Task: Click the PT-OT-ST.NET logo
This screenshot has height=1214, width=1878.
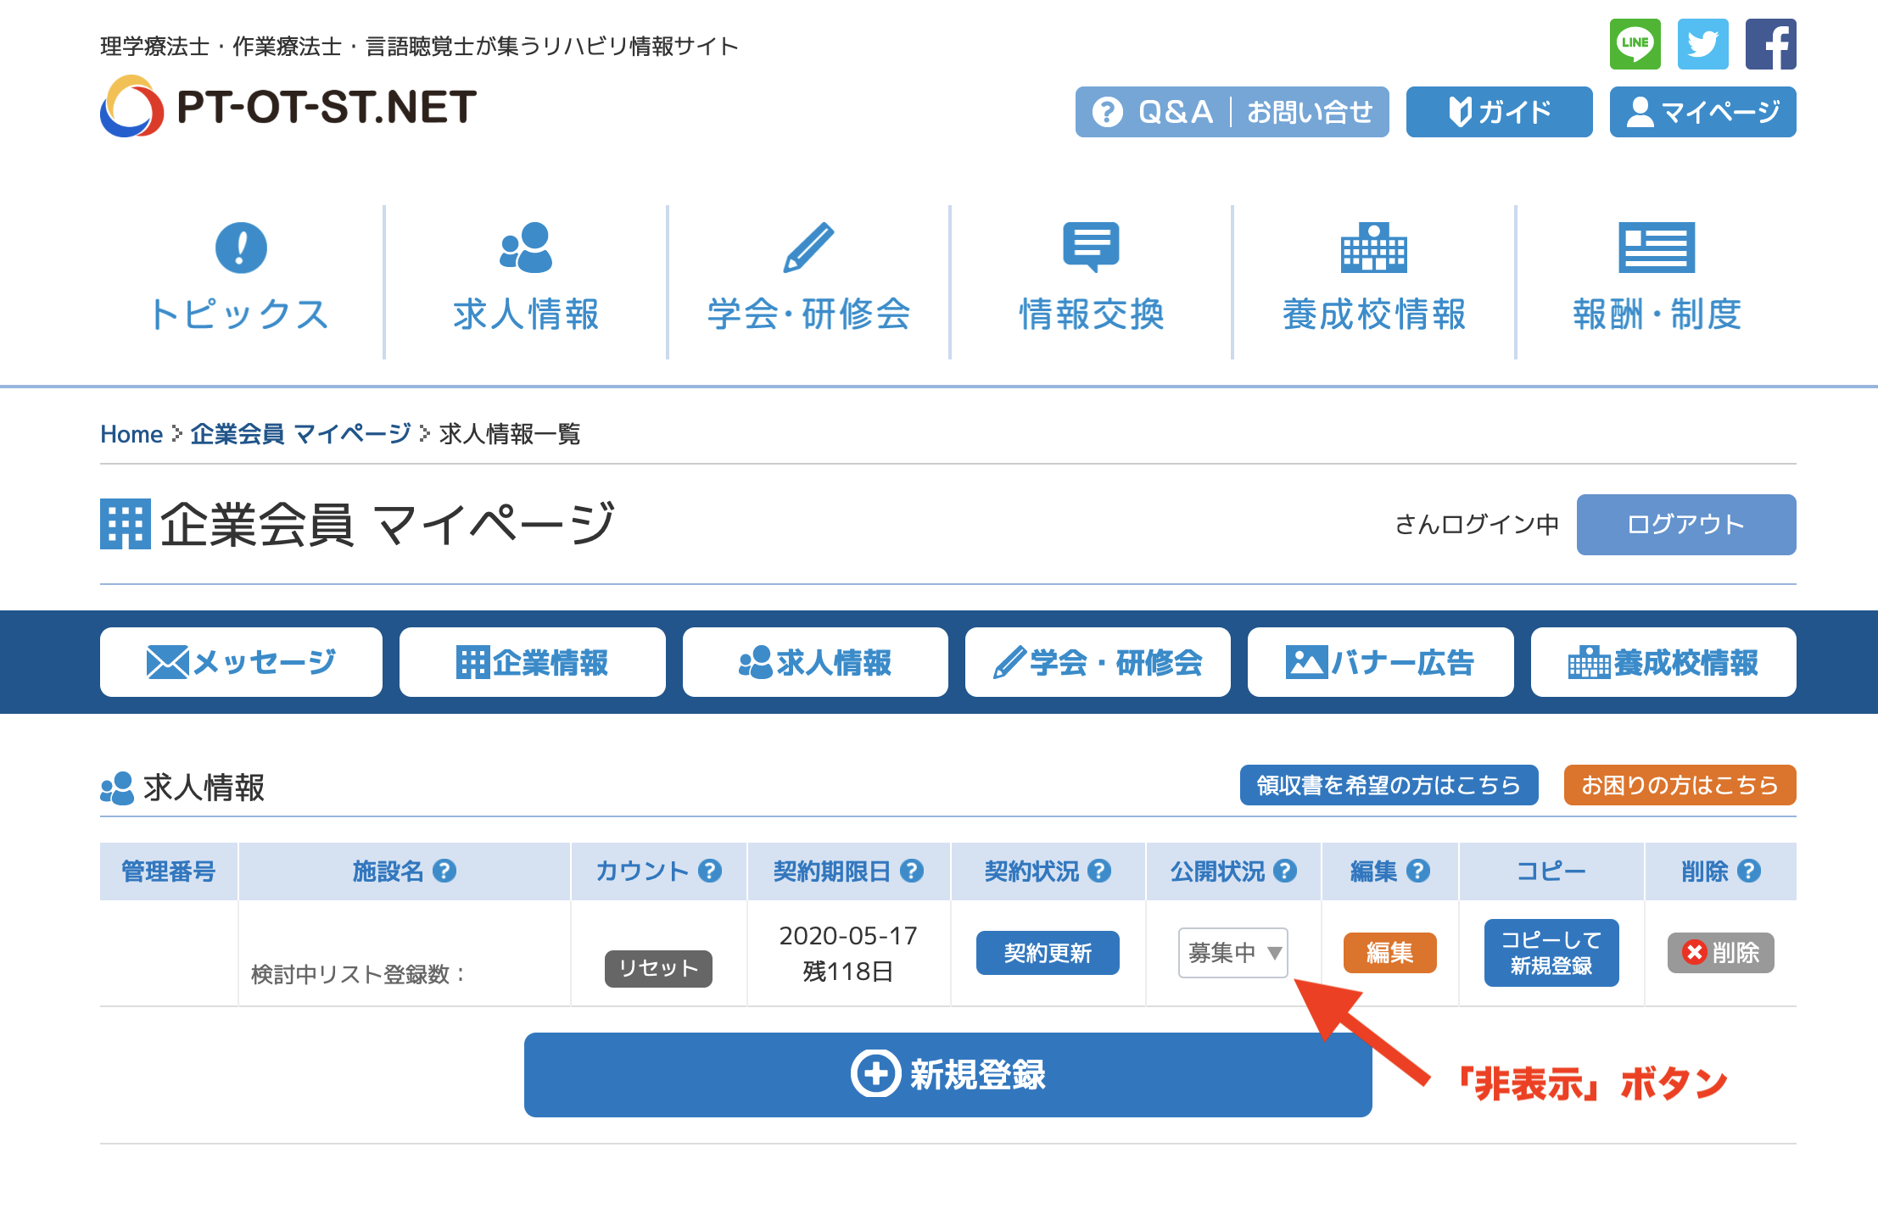Action: [x=288, y=107]
